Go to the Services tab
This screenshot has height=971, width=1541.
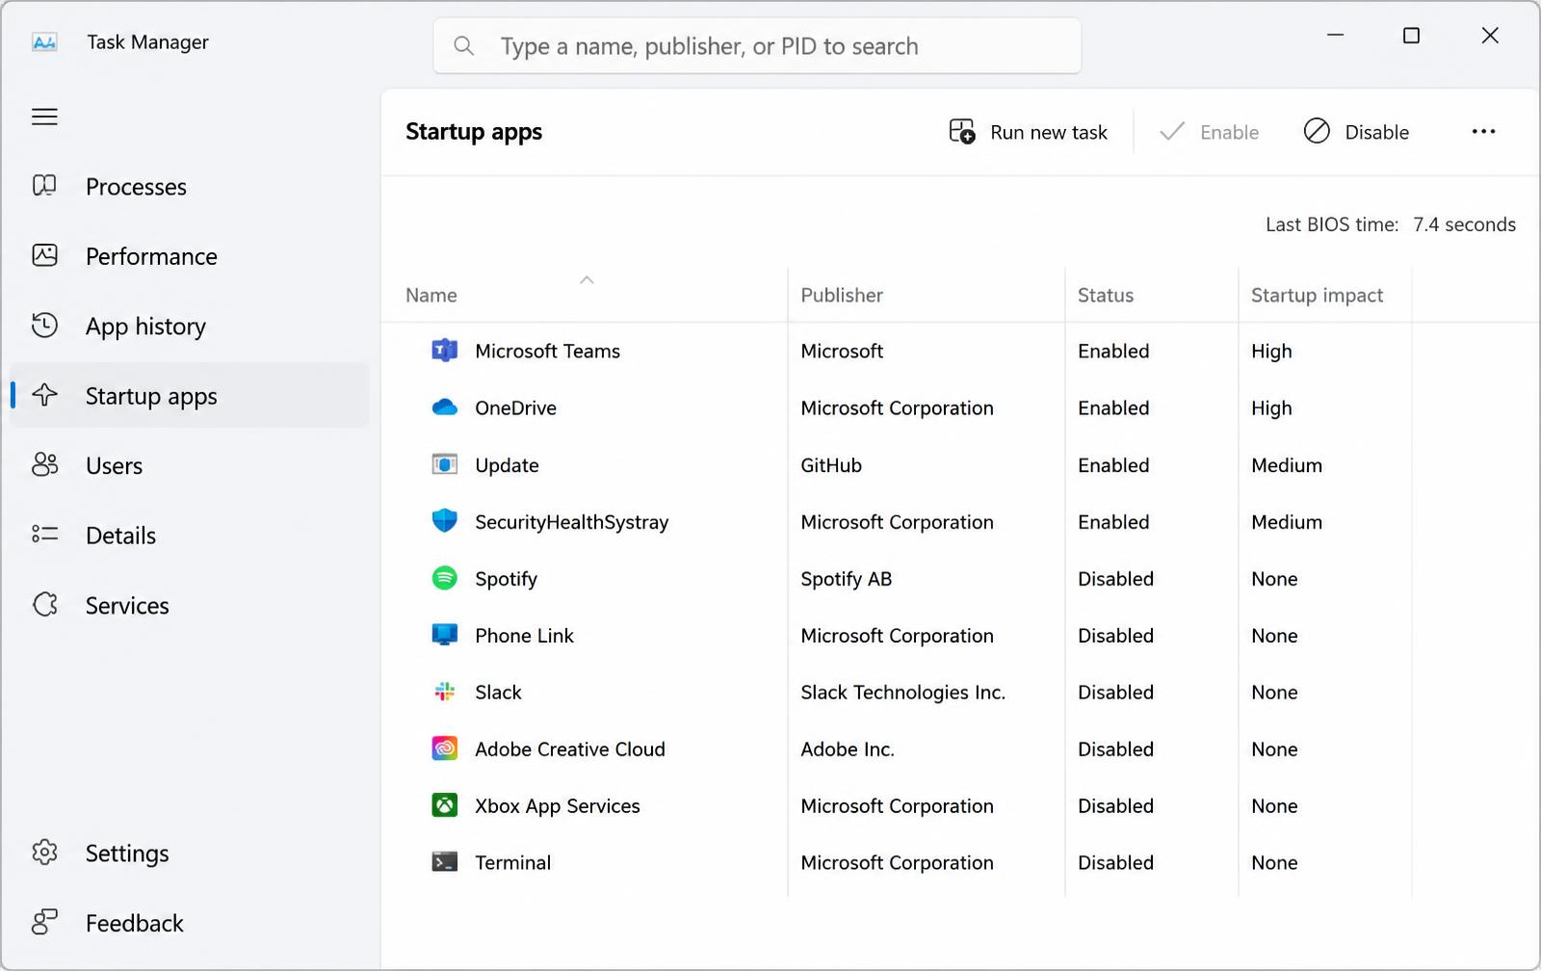(x=190, y=605)
